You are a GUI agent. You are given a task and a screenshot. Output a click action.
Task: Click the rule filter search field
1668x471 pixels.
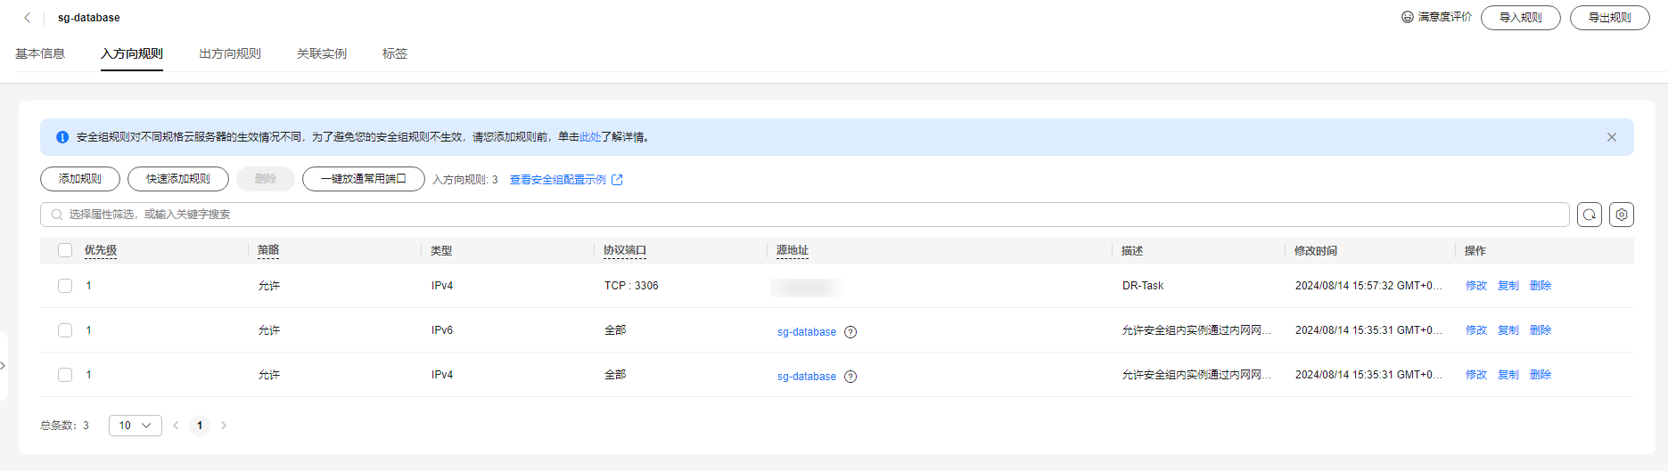[x=802, y=215]
